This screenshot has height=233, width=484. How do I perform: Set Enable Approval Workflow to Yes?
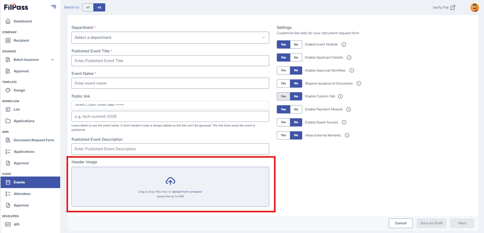point(284,70)
